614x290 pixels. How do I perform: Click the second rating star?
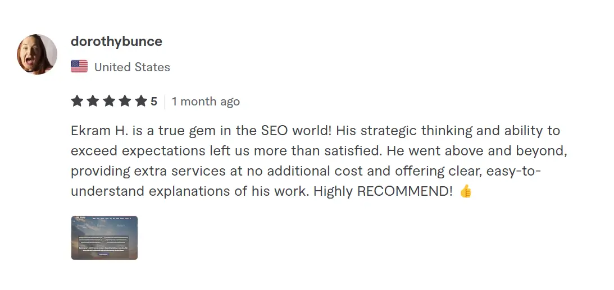(93, 102)
